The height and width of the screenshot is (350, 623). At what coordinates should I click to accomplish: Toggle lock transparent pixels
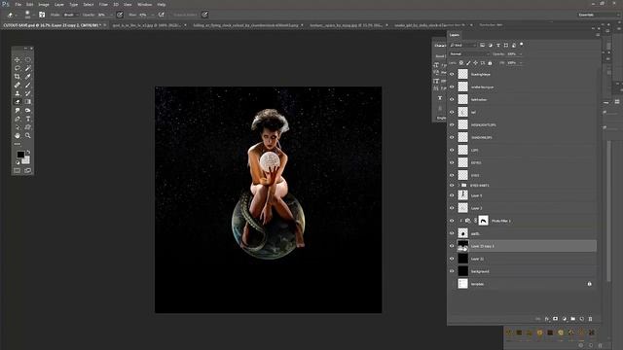click(x=461, y=63)
